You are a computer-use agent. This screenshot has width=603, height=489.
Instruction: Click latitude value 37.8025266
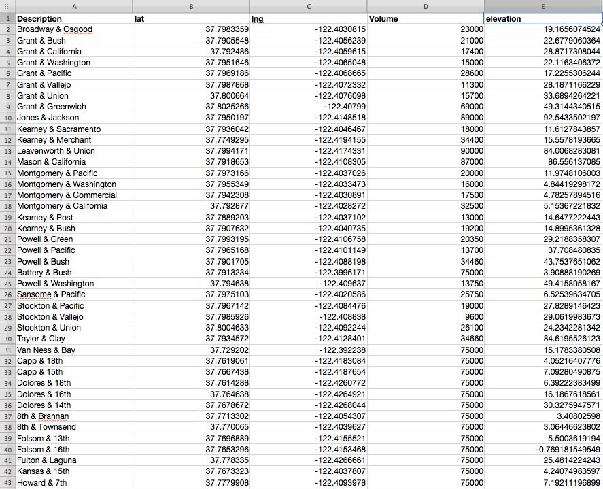[191, 107]
